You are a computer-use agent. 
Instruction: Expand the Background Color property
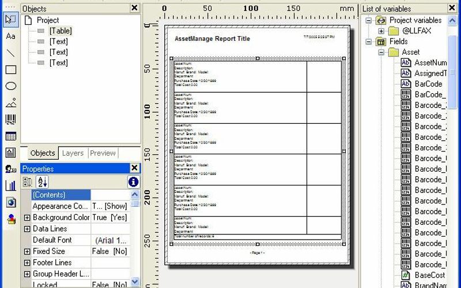pos(27,218)
